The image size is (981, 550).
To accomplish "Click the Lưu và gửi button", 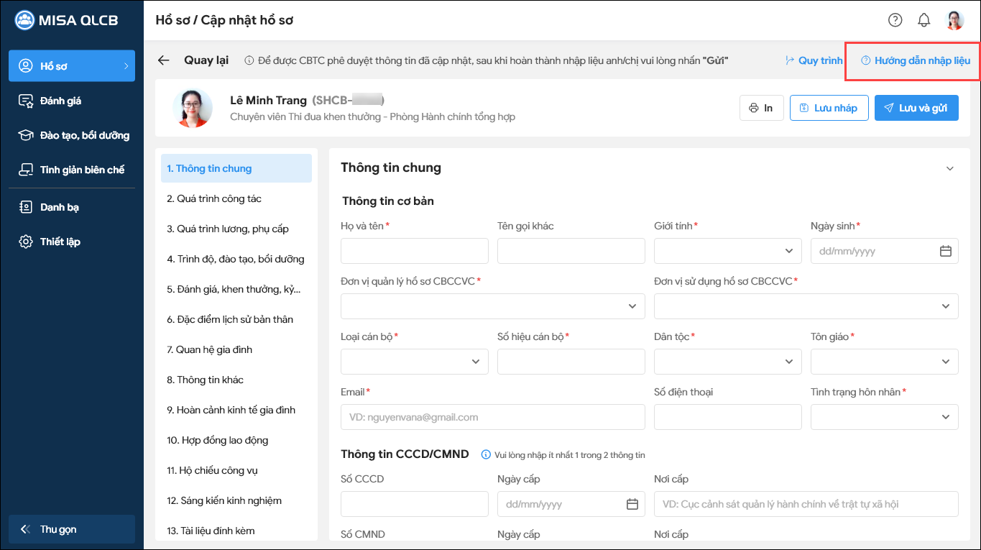I will [916, 108].
